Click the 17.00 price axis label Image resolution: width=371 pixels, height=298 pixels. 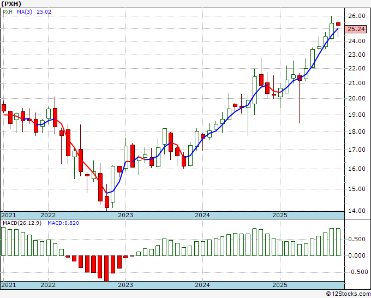click(357, 150)
